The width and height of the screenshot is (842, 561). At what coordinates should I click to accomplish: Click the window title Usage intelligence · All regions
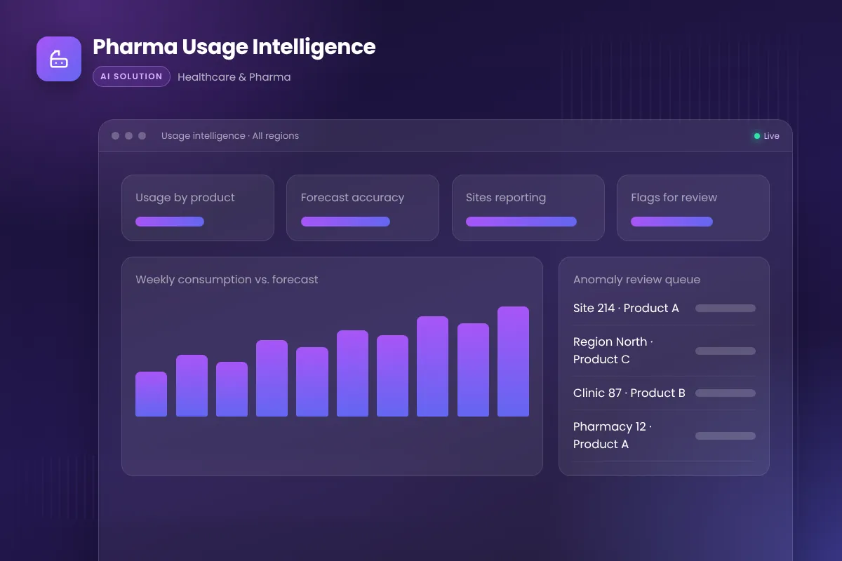pyautogui.click(x=230, y=136)
